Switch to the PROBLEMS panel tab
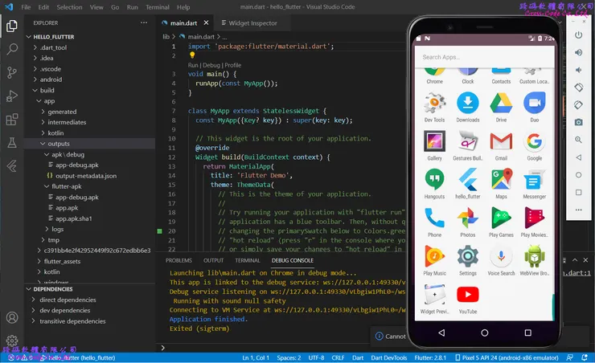Image resolution: width=595 pixels, height=363 pixels. [x=178, y=260]
